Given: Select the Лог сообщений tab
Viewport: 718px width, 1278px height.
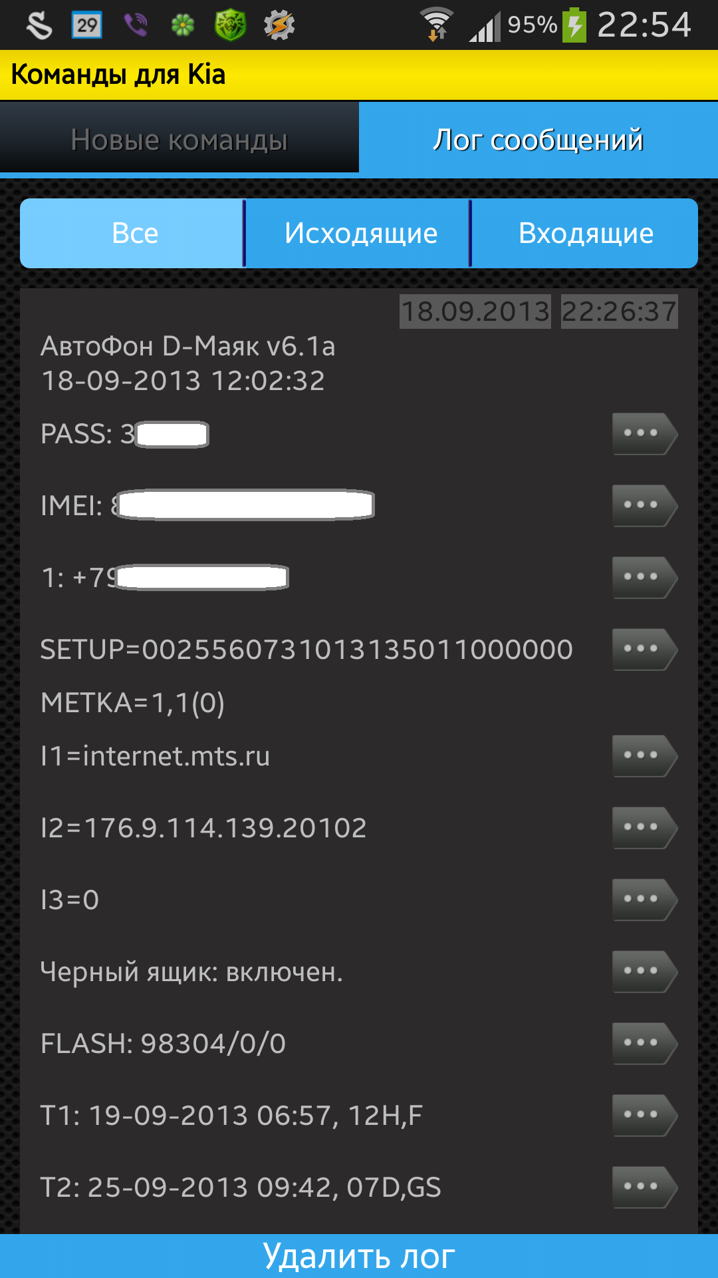Looking at the screenshot, I should pos(538,140).
